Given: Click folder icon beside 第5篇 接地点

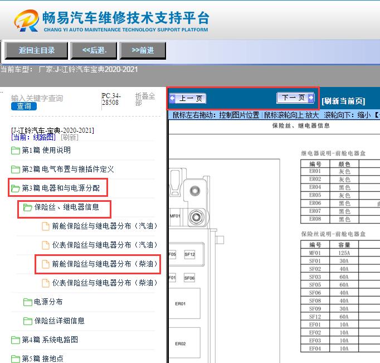Looking at the screenshot, I should point(16,359).
